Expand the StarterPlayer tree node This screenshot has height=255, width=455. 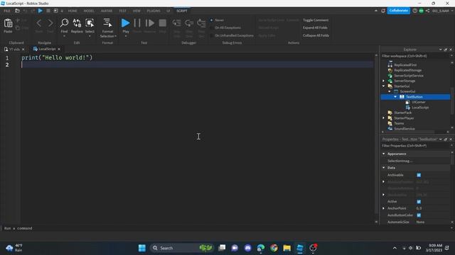[384, 118]
